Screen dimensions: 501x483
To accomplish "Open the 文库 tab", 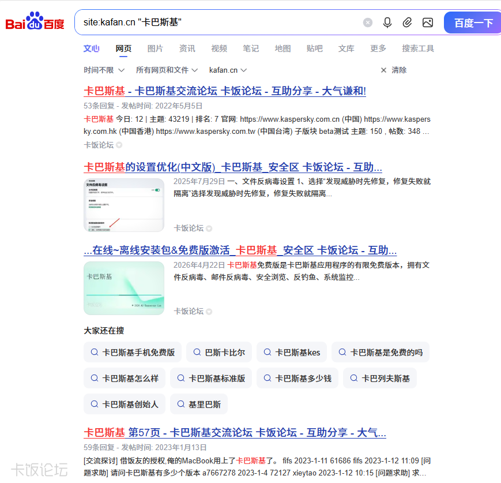I will coord(346,48).
